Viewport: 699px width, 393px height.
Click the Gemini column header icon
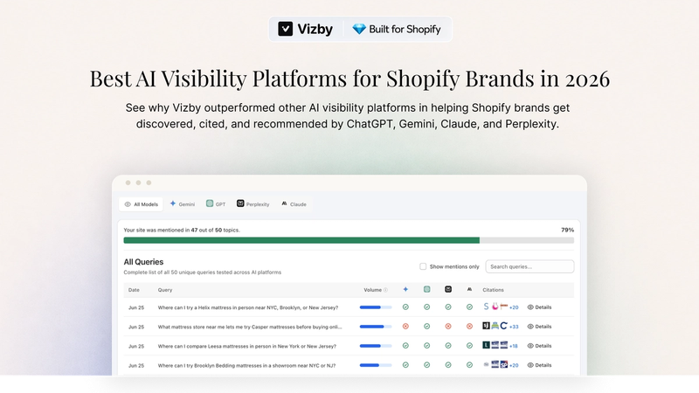tap(405, 290)
